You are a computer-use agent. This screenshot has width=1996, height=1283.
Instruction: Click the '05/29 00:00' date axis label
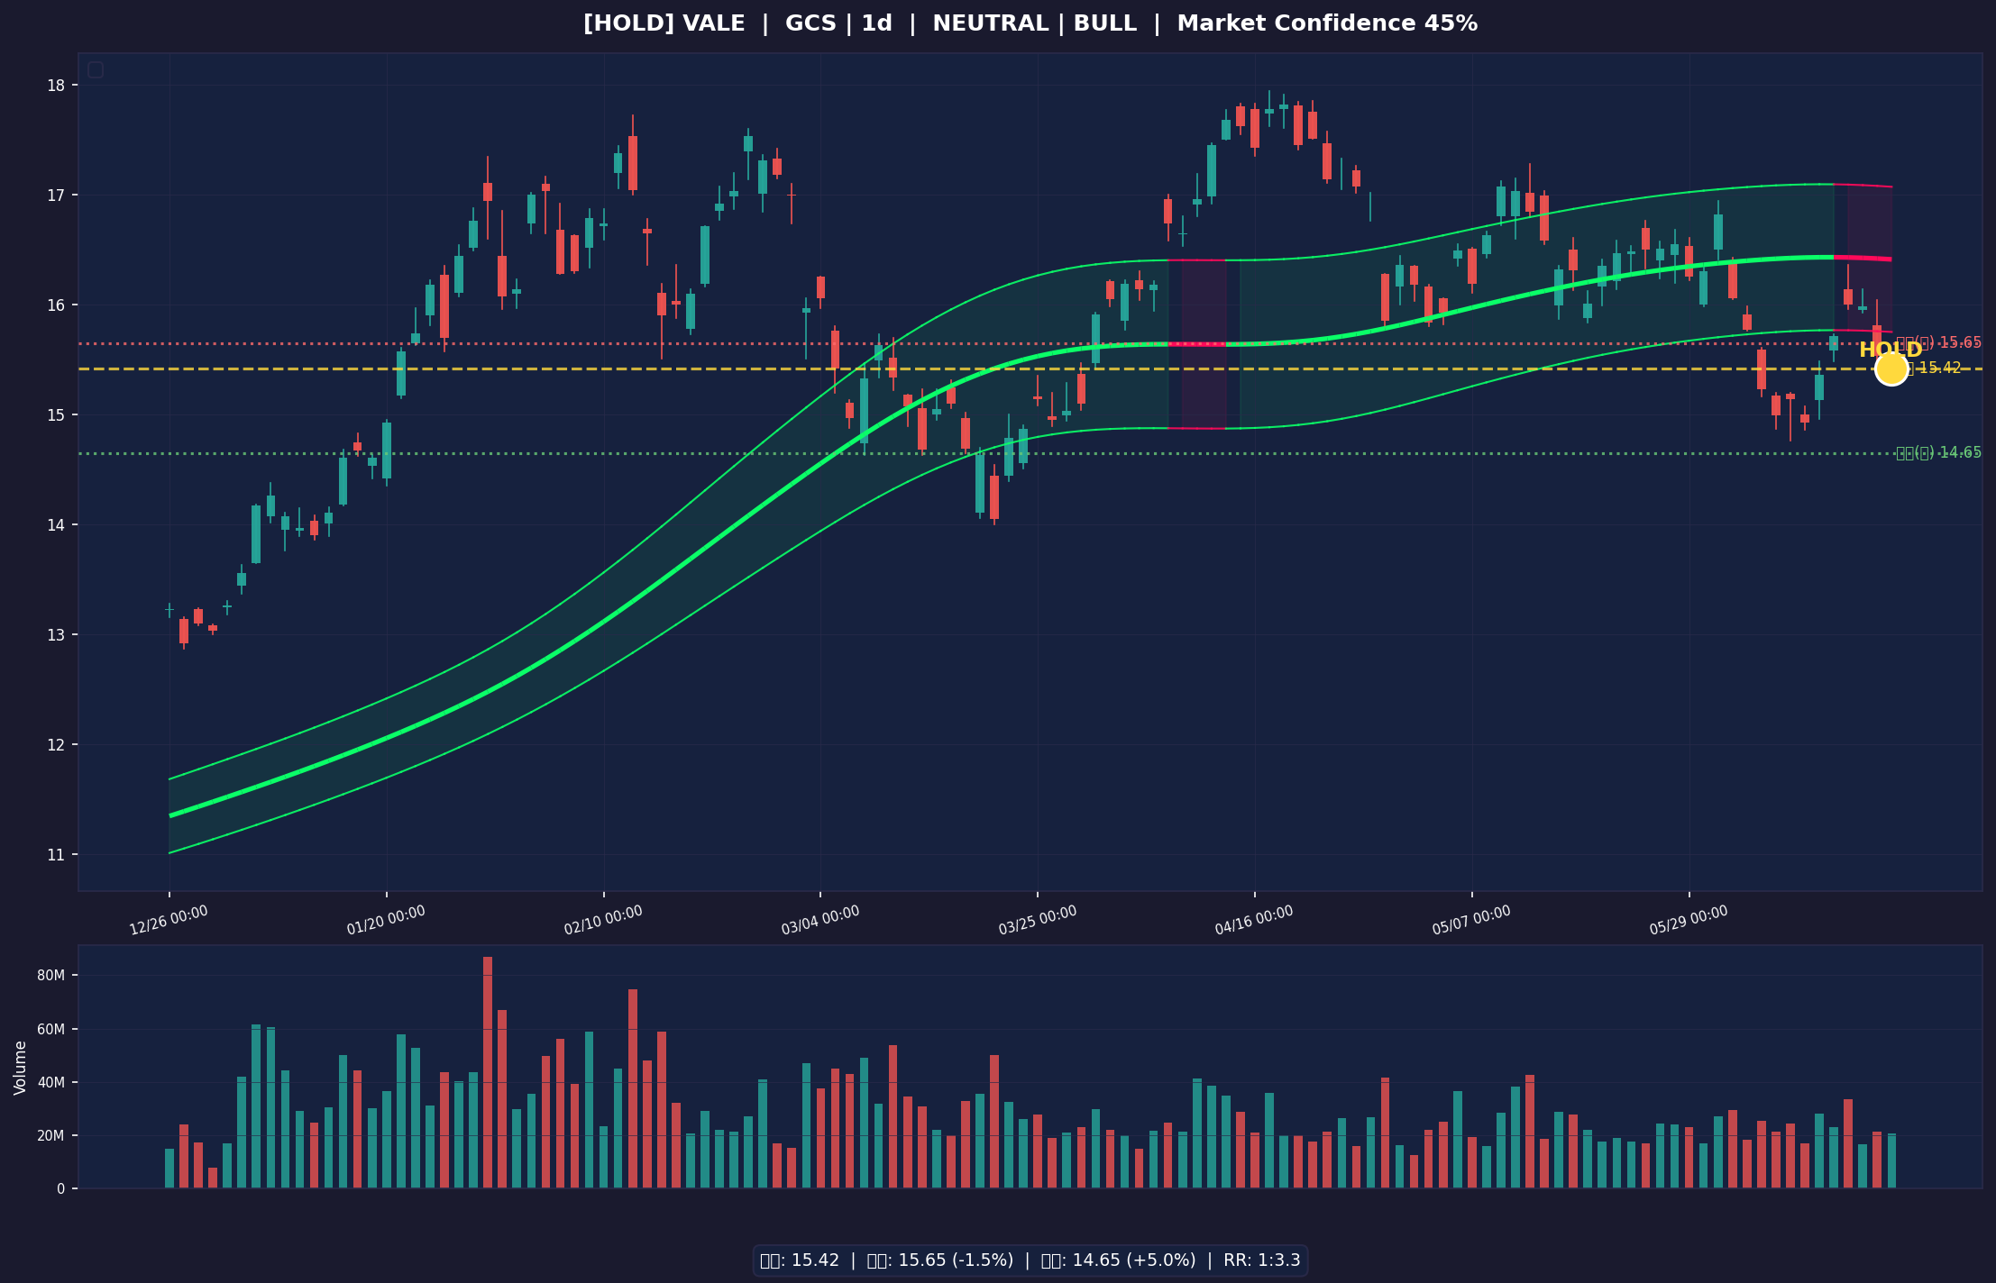tap(1689, 920)
